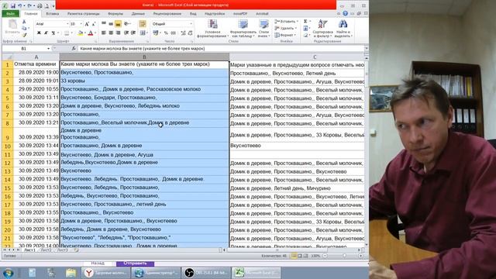This screenshot has height=279, width=496.
Task: Decrease the cell indent
Action: (x=126, y=33)
